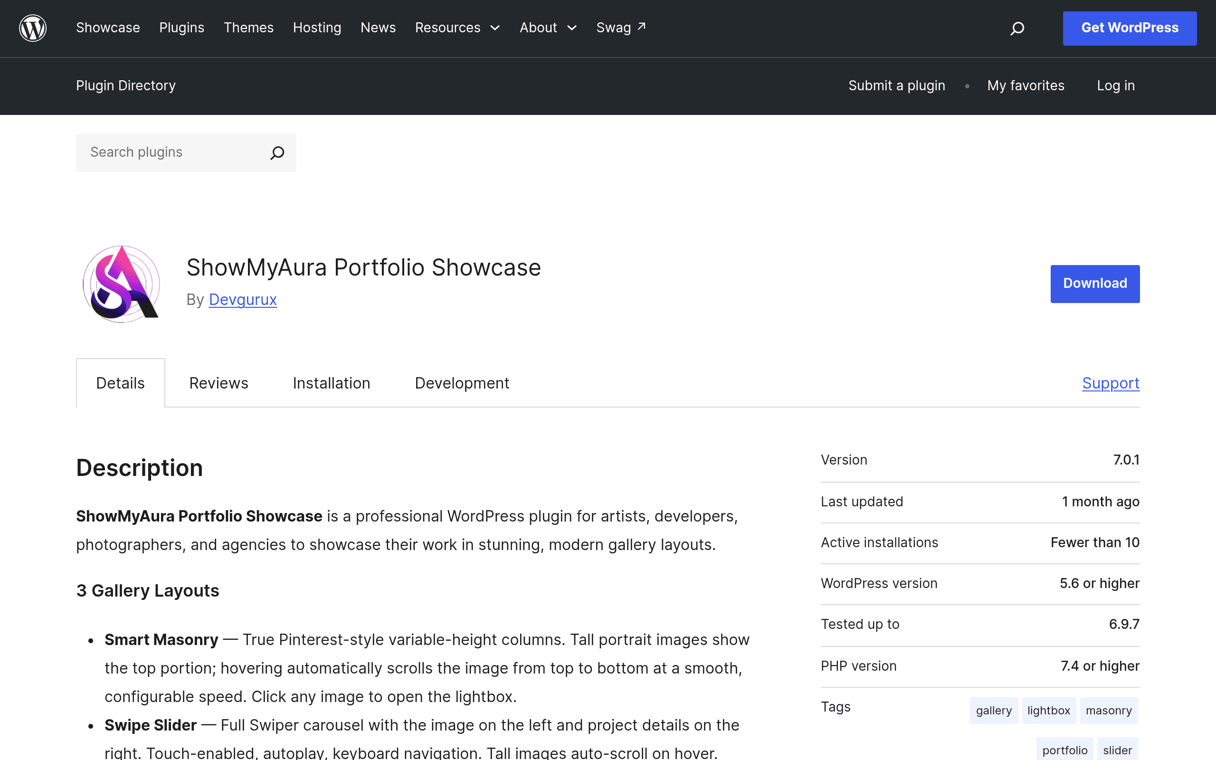Screen dimensions: 1216x760
Task: Expand the About menu chevron
Action: [572, 28]
